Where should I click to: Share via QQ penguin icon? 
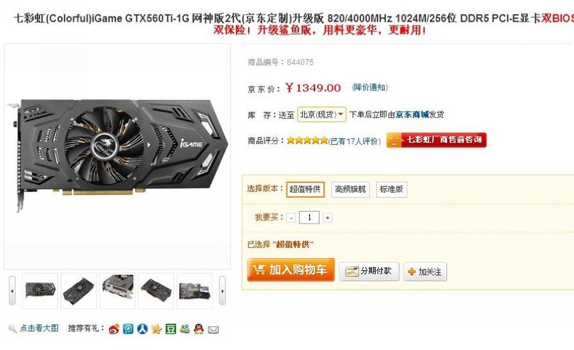coord(199,329)
